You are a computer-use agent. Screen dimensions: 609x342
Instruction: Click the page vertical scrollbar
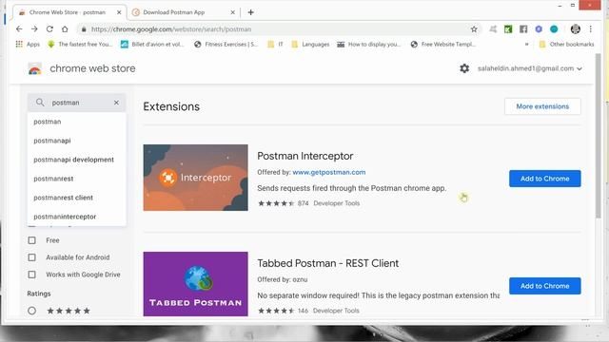pos(599,136)
